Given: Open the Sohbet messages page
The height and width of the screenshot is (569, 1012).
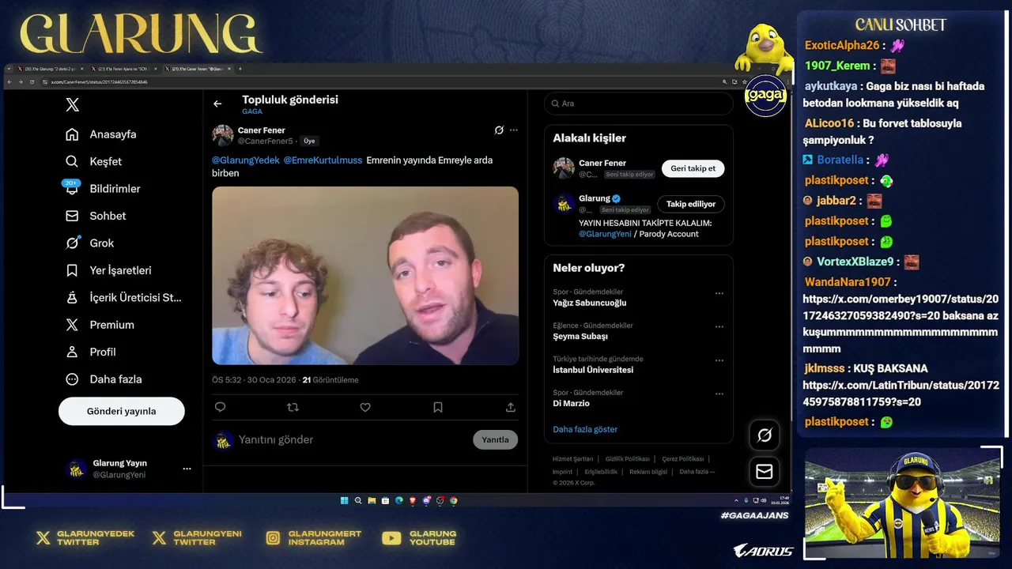Looking at the screenshot, I should pyautogui.click(x=96, y=216).
